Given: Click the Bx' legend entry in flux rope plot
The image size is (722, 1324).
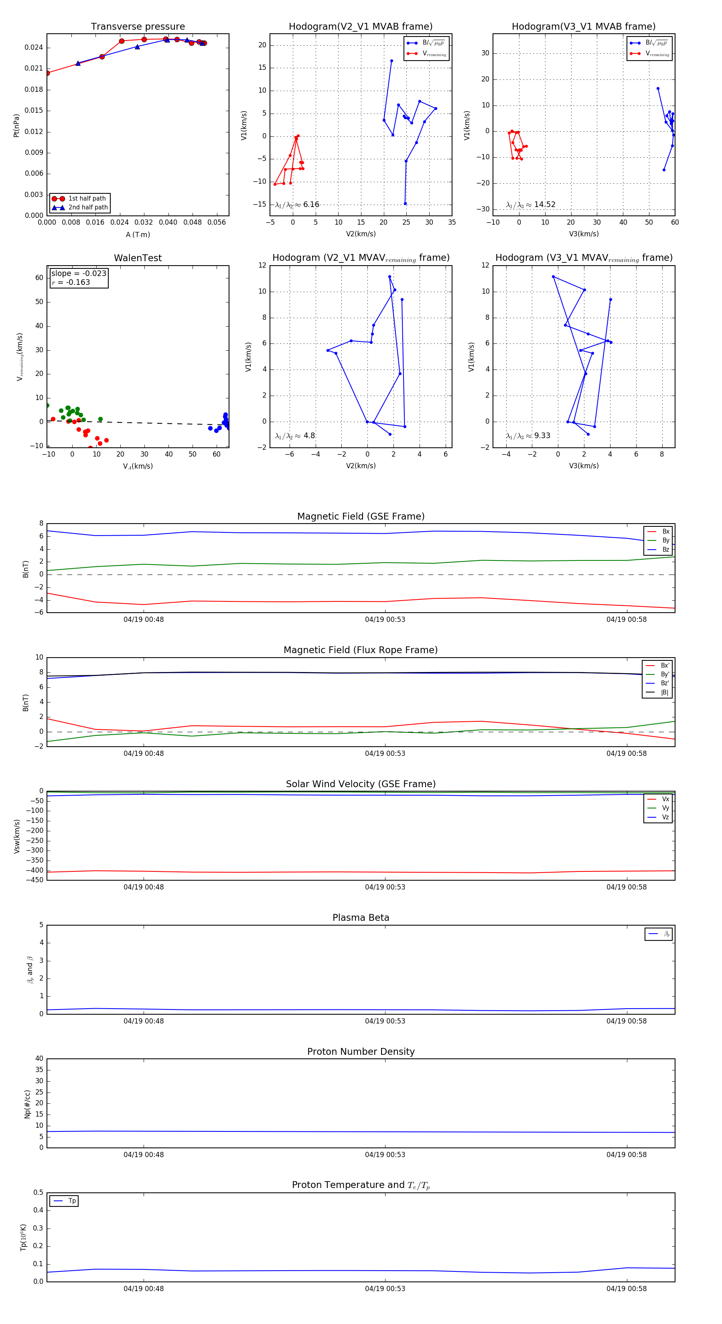Looking at the screenshot, I should click(657, 666).
